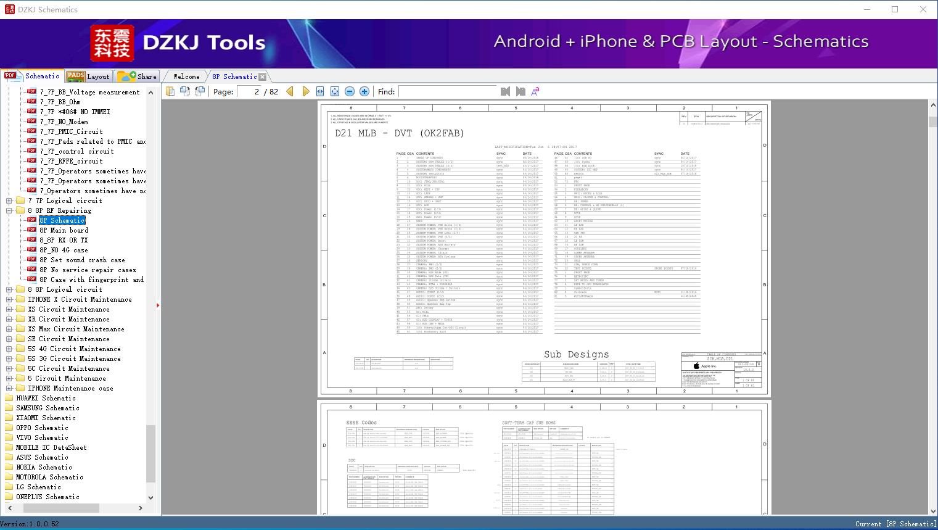Open 7_7P_control circuit PDF
The height and width of the screenshot is (530, 938).
pyautogui.click(x=77, y=151)
